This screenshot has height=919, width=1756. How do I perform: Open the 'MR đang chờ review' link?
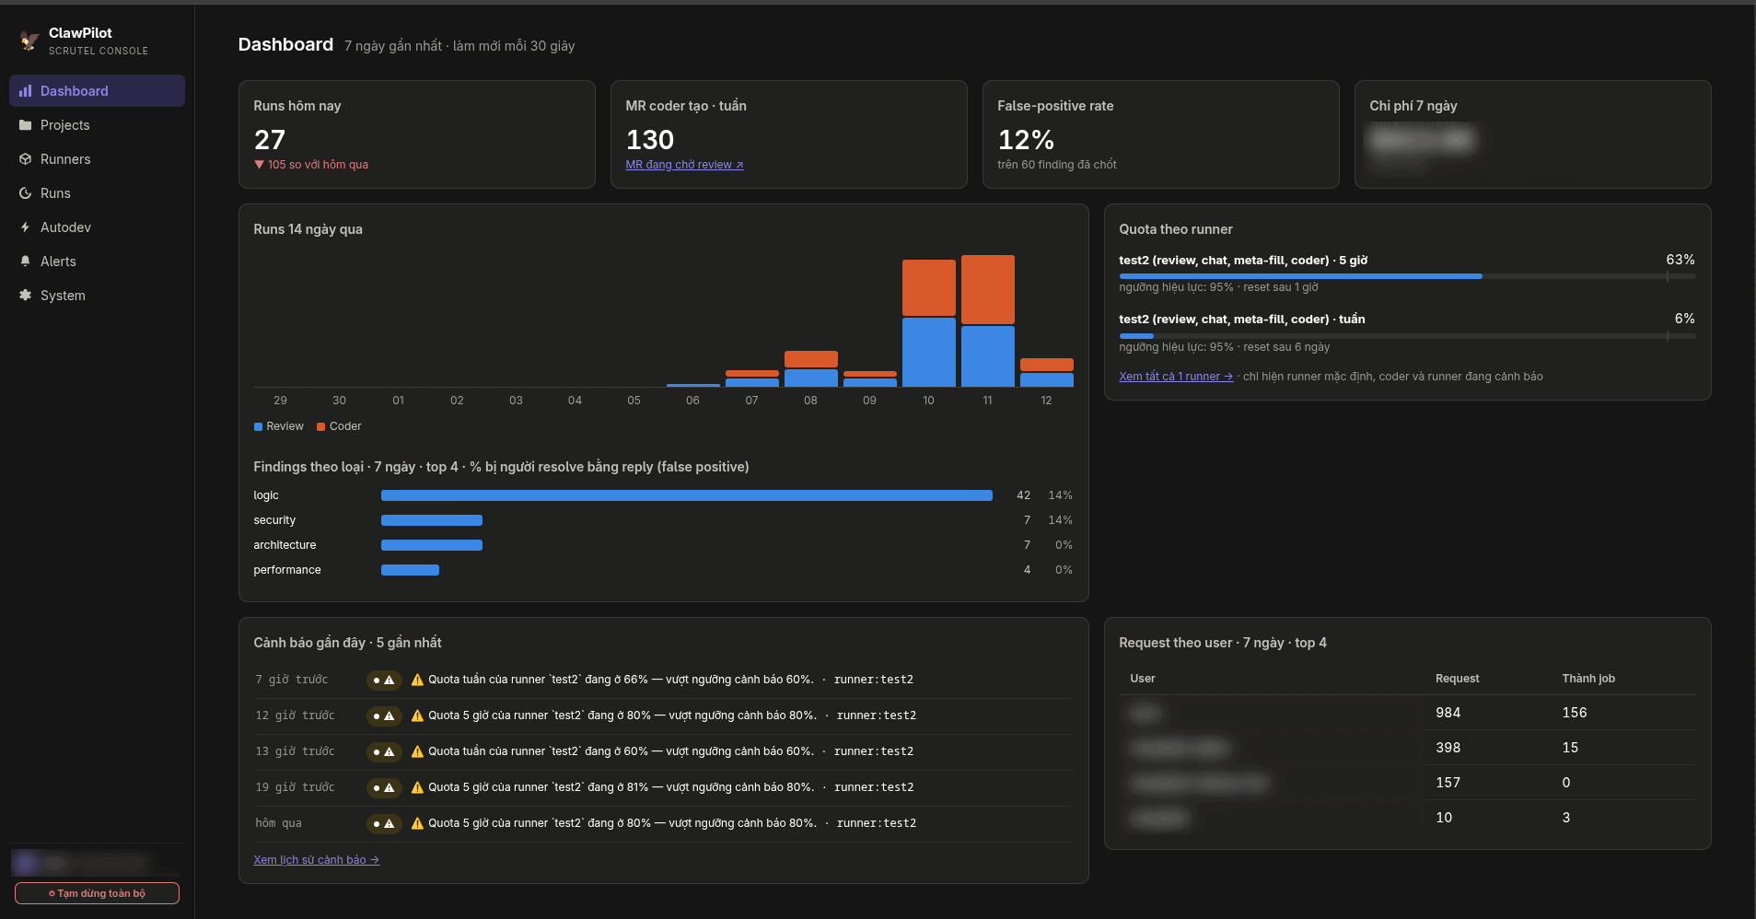pos(684,165)
